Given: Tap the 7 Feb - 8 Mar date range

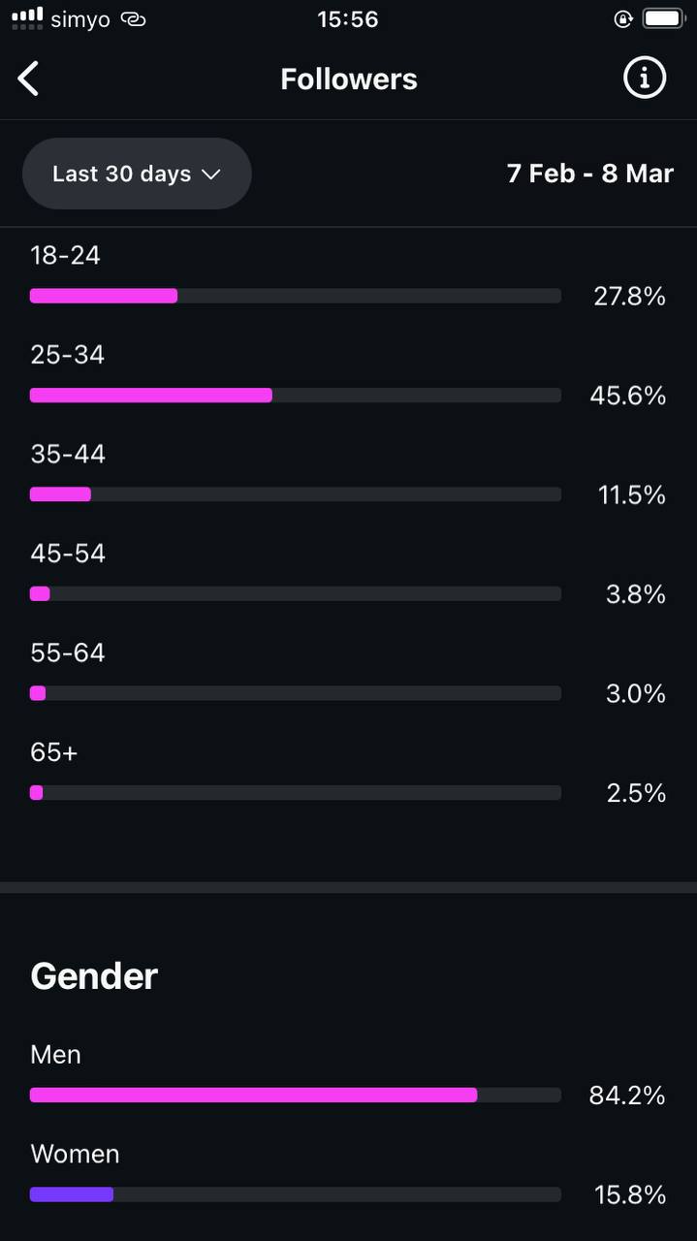Looking at the screenshot, I should coord(589,174).
